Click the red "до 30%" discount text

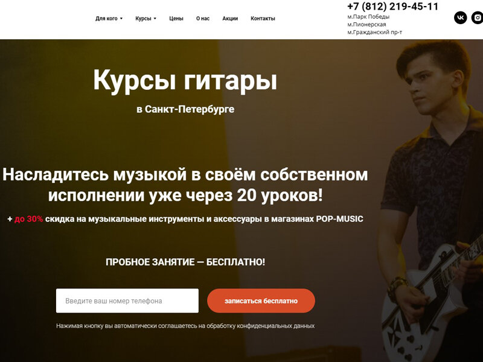28,219
